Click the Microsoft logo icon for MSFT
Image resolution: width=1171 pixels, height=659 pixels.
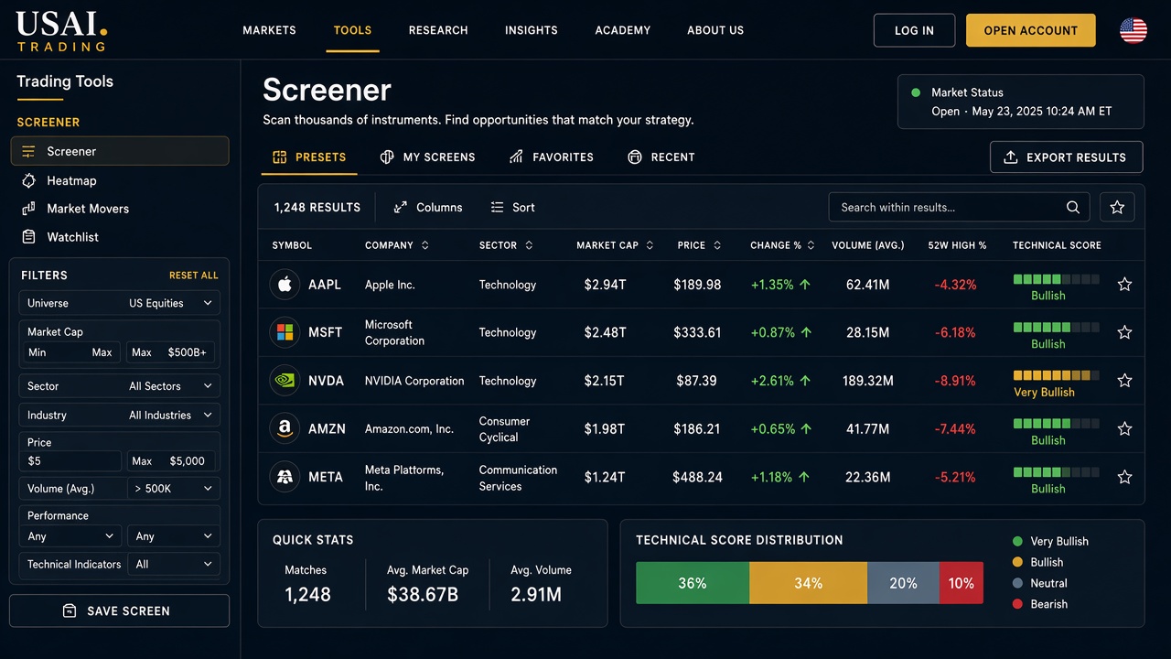tap(285, 332)
